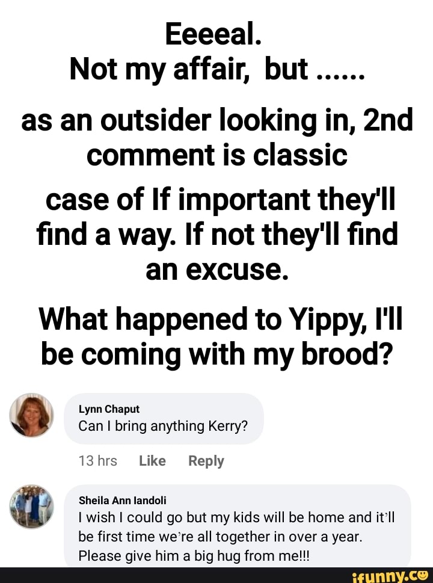Click the 'Not my affair, but ......' line

[216, 70]
